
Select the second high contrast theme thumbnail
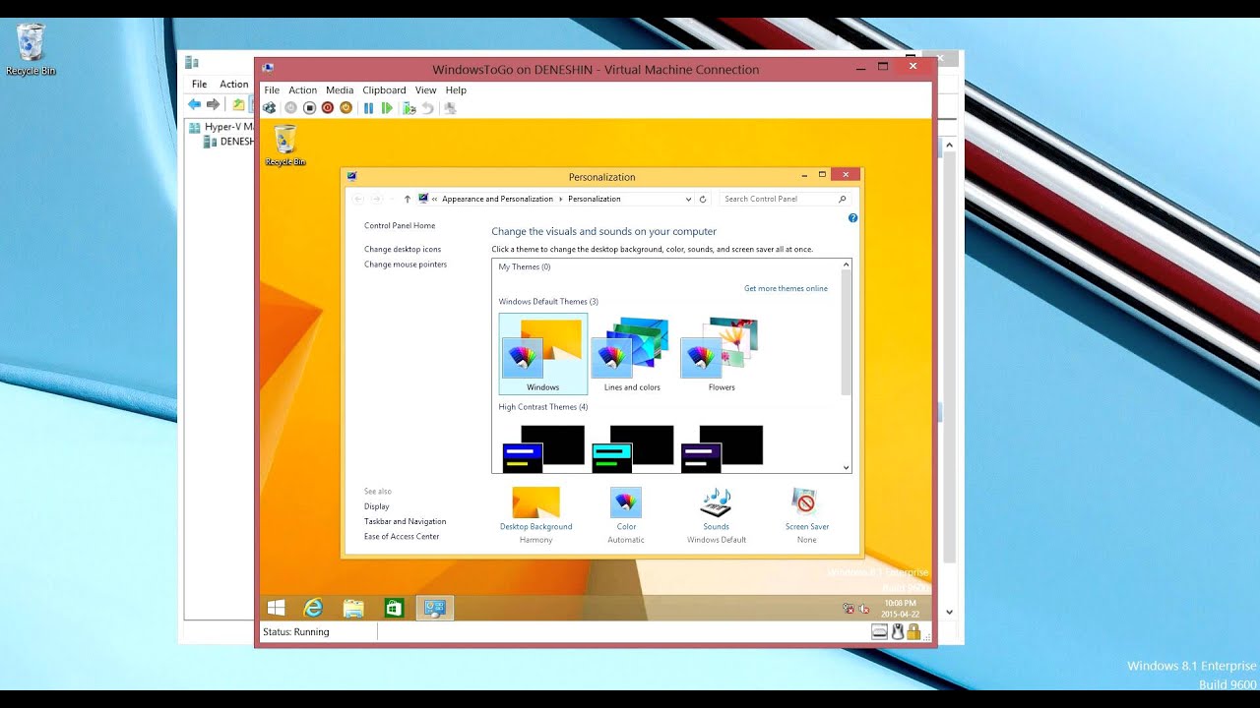pos(632,448)
